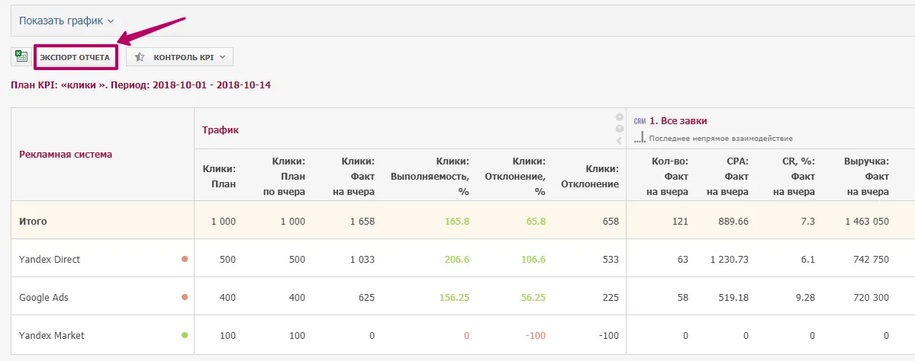
Task: Open the КОНТРОЛЬ KPI dropdown
Action: click(180, 57)
